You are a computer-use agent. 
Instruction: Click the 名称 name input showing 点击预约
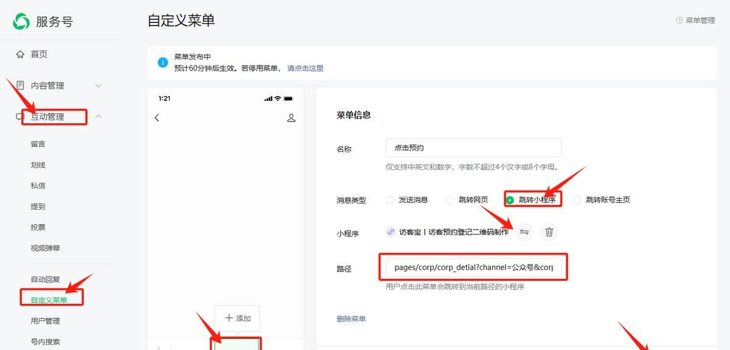[x=474, y=147]
